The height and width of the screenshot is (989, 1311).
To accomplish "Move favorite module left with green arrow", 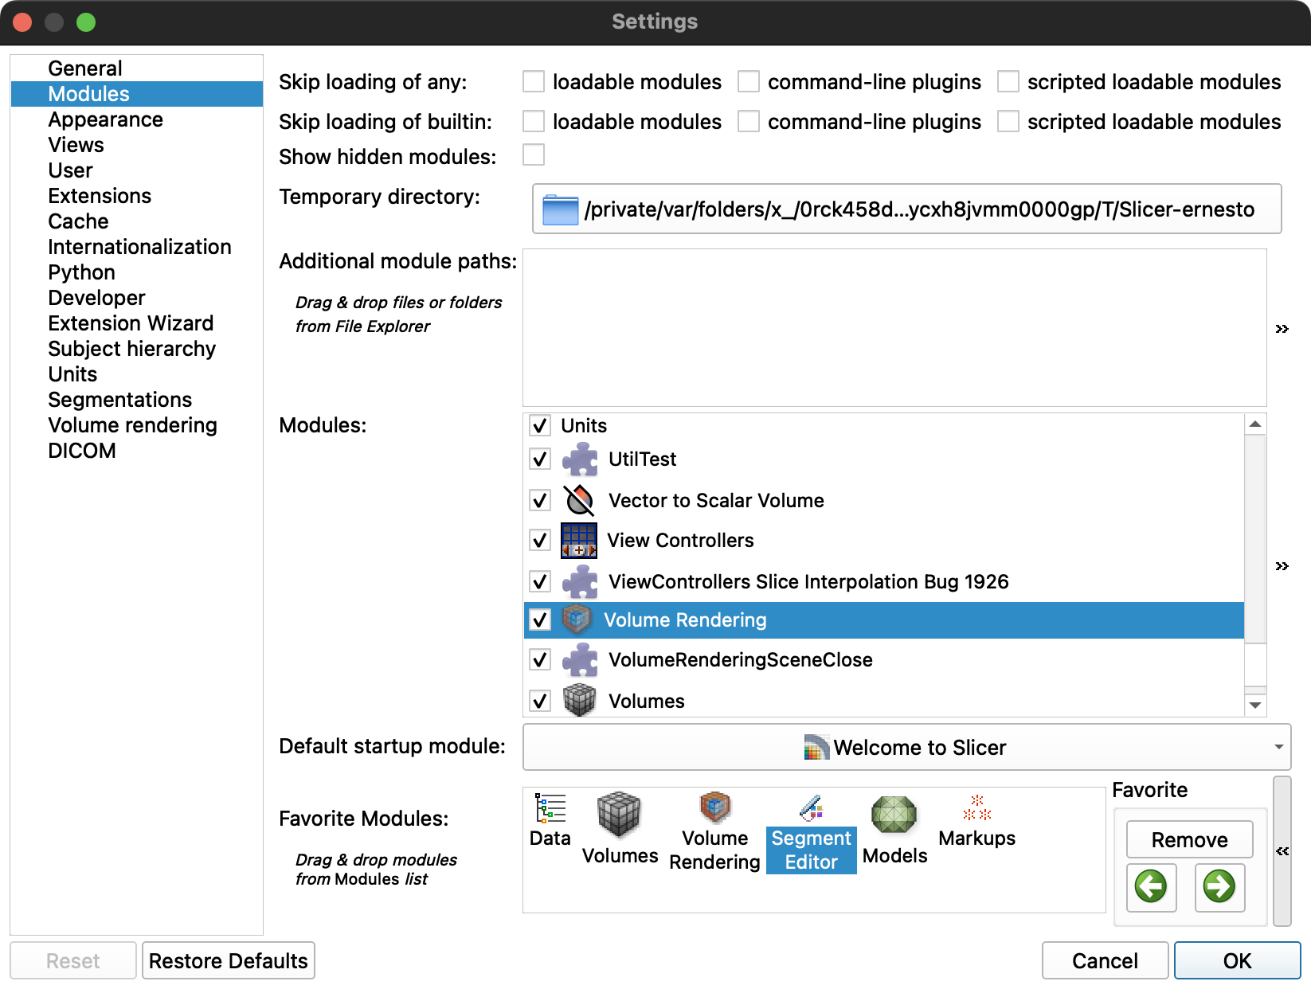I will tap(1151, 886).
